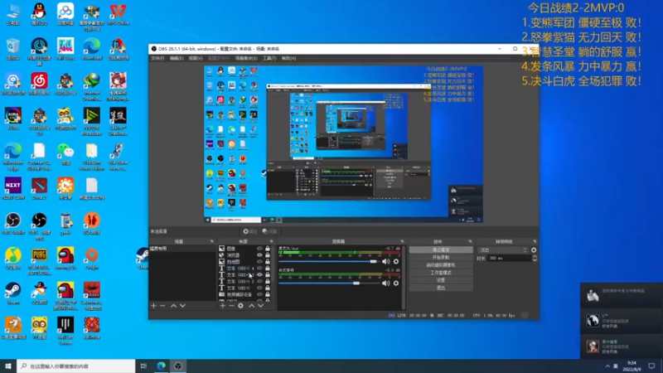Remove selected source with minus icon

231,305
